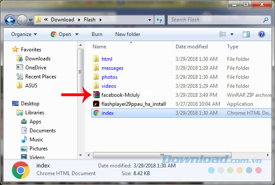Sort by the Date modified column
The height and width of the screenshot is (185, 275).
pos(191,47)
